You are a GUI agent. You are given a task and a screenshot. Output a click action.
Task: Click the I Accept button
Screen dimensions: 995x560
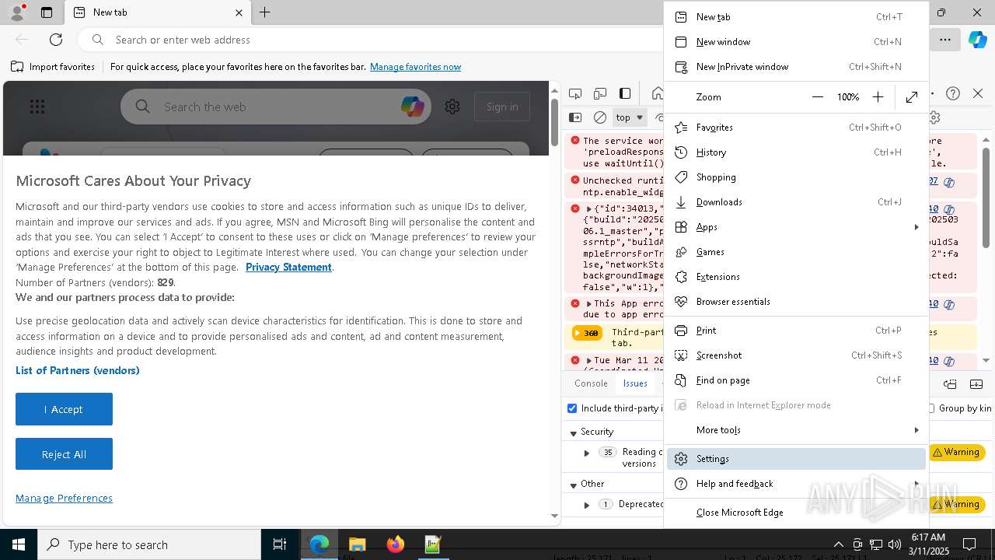pyautogui.click(x=64, y=409)
